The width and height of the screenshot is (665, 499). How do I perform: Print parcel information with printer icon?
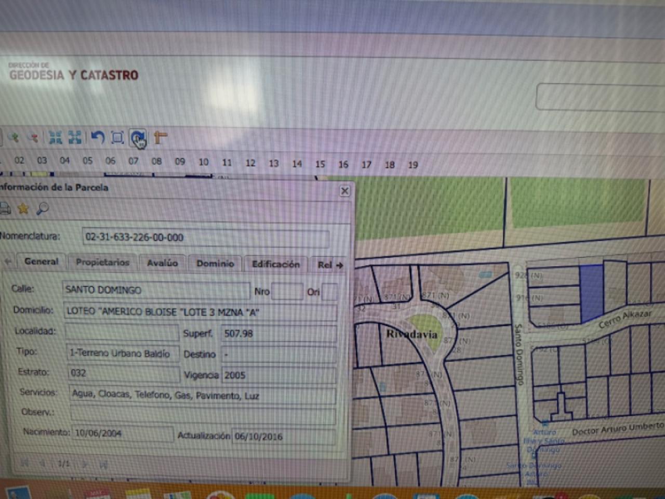click(x=5, y=208)
